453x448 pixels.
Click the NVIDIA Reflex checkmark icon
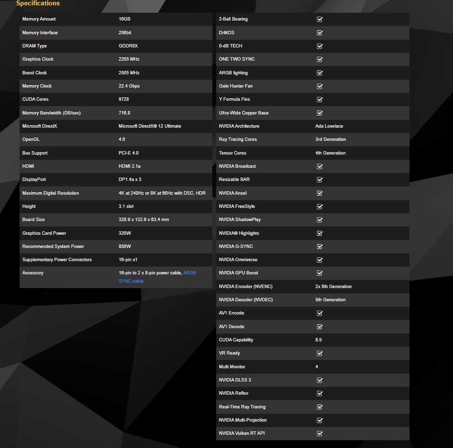tap(319, 394)
